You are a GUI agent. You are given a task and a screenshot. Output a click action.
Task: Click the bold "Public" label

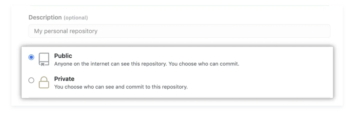point(63,56)
